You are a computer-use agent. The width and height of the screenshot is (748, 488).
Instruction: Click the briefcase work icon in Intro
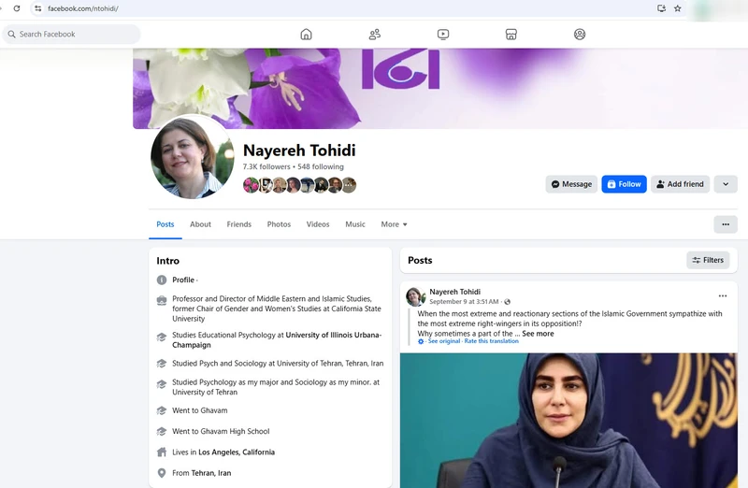point(162,300)
